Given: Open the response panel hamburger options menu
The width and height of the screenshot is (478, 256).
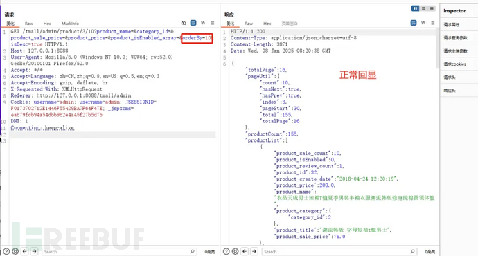Looking at the screenshot, I should [x=432, y=23].
